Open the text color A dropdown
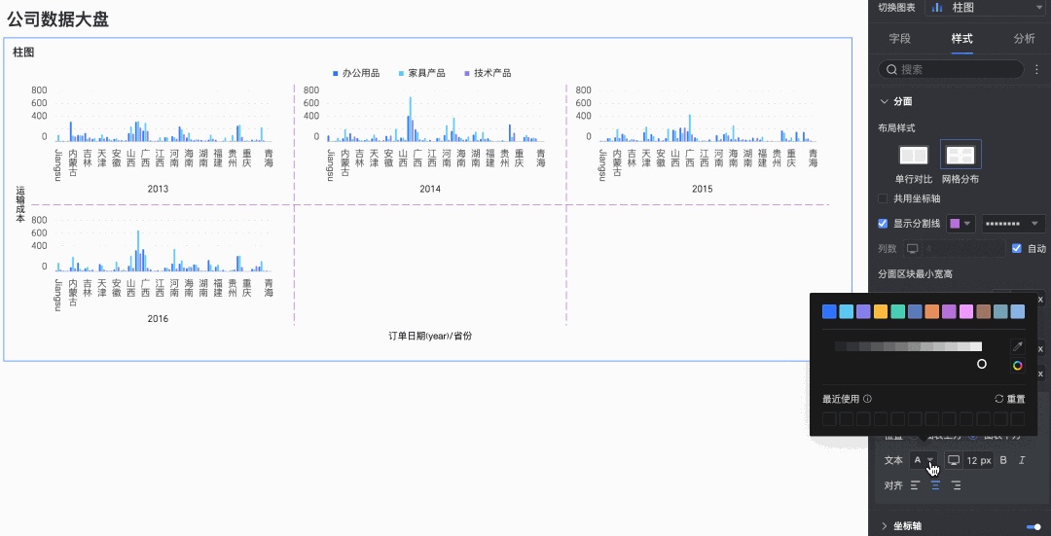The height and width of the screenshot is (536, 1051). (924, 460)
